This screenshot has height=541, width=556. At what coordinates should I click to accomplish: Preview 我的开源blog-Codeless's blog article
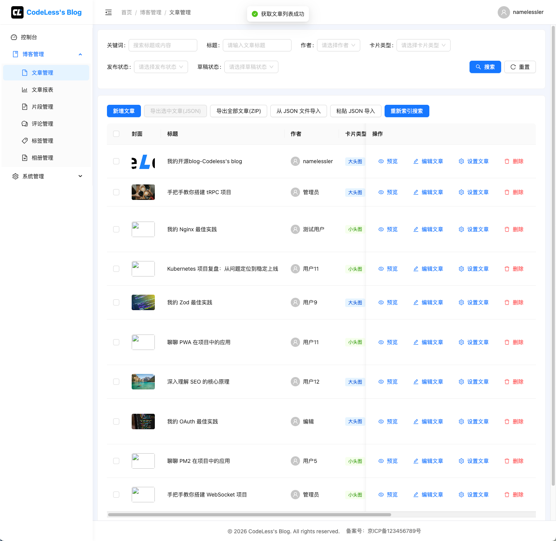(x=388, y=161)
